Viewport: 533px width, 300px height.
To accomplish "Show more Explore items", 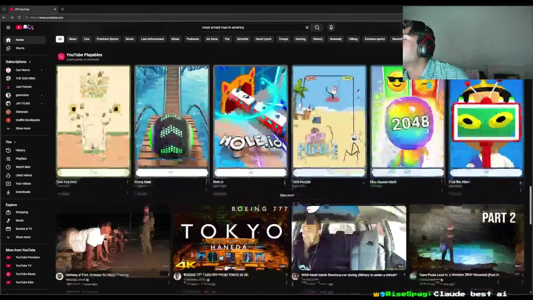I will click(24, 237).
